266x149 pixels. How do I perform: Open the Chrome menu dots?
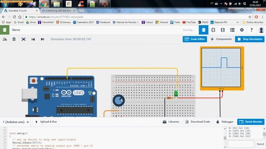pos(262,17)
